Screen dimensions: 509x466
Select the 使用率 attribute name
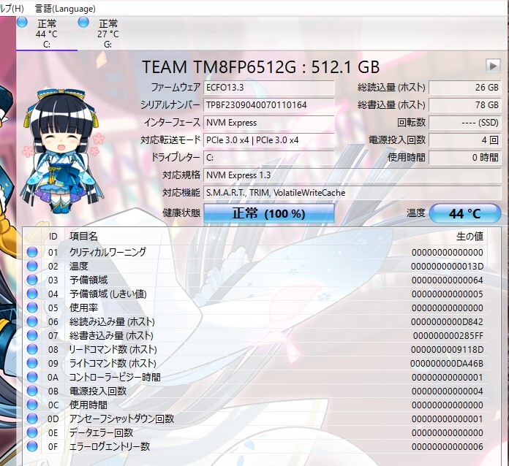(83, 308)
